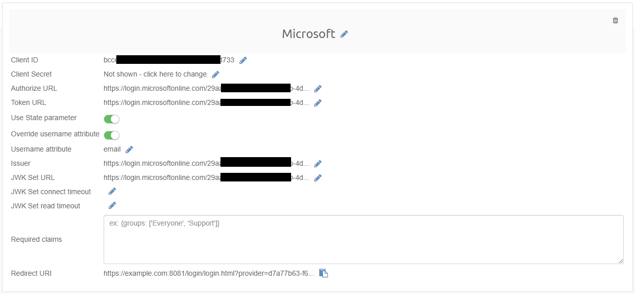The width and height of the screenshot is (635, 294).
Task: Edit the Token URL
Action: point(317,102)
